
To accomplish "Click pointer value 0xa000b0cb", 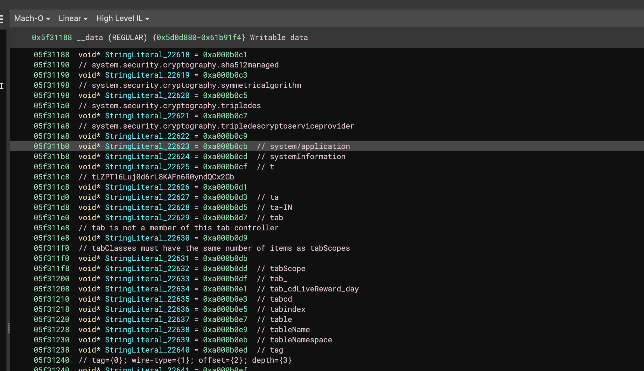I will (225, 146).
